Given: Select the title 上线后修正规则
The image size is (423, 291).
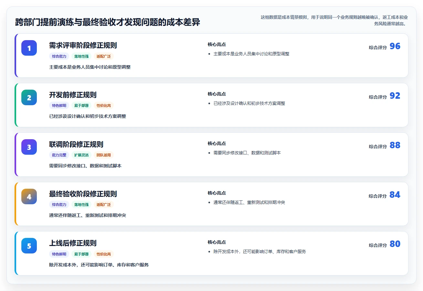Looking at the screenshot, I should point(73,243).
